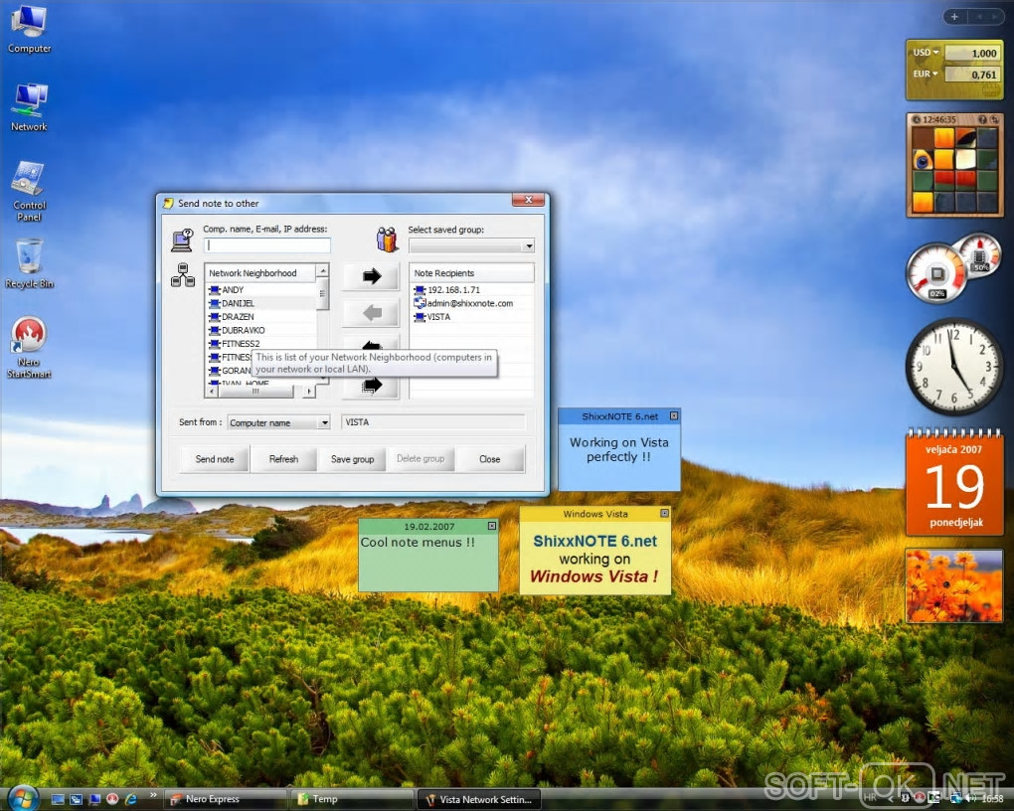Viewport: 1014px width, 811px height.
Task: Click the puzzle gadget timer clock icon
Action: (x=917, y=119)
